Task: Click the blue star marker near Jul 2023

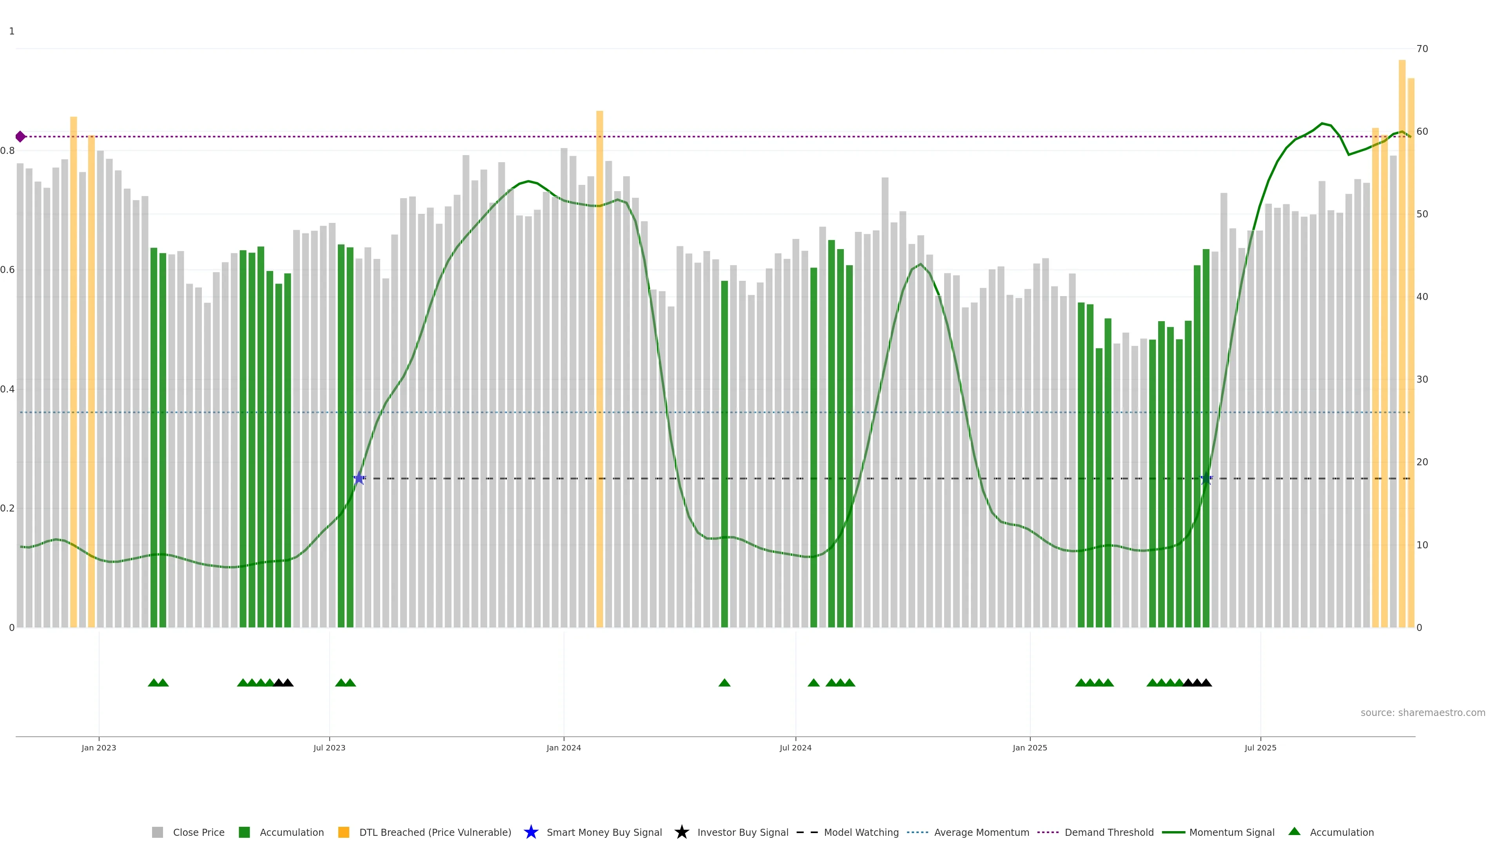Action: pyautogui.click(x=359, y=479)
